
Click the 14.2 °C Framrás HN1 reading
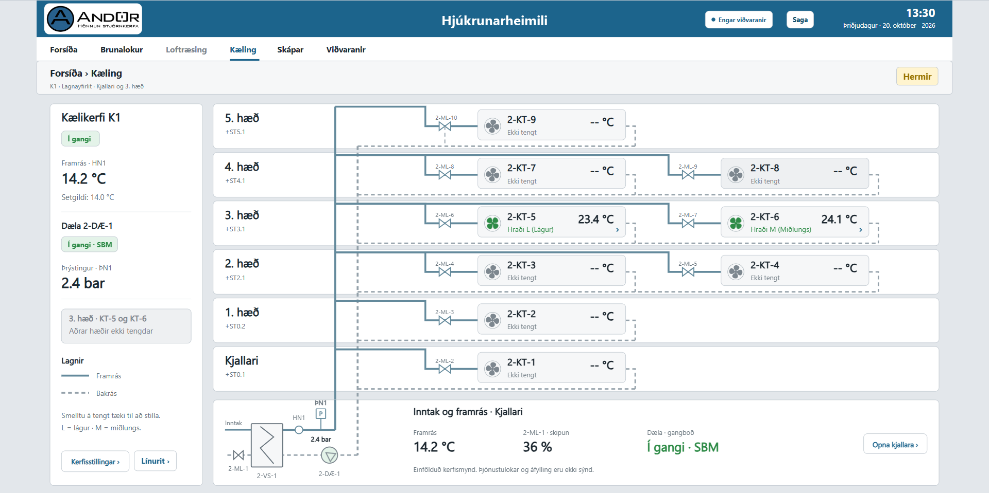click(84, 179)
